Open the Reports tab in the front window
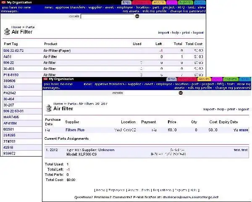This screenshot has height=202, width=252. click(x=231, y=79)
